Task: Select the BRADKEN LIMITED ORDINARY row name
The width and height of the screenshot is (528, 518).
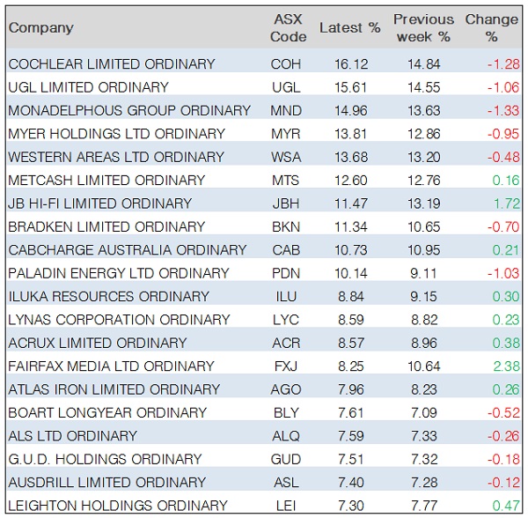Action: tap(106, 226)
